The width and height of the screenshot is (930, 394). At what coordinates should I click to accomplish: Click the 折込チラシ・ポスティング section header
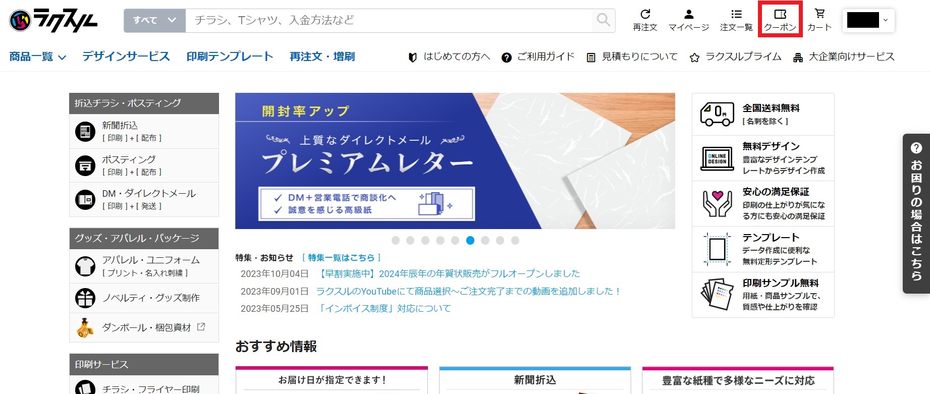pyautogui.click(x=144, y=103)
